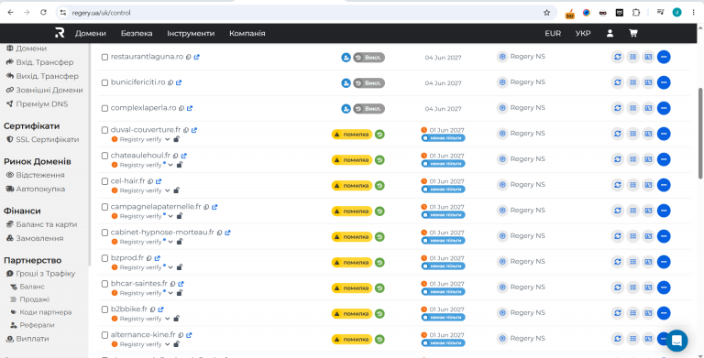Check the duval-couverture.fr row checkbox
Image resolution: width=704 pixels, height=358 pixels.
(104, 131)
